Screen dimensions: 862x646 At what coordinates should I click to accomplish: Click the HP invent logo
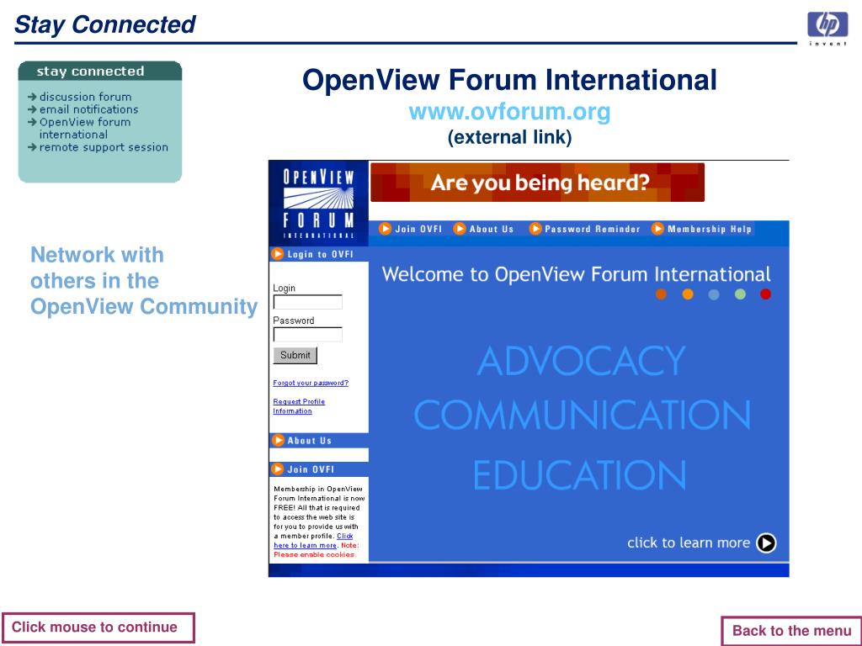pos(827,28)
